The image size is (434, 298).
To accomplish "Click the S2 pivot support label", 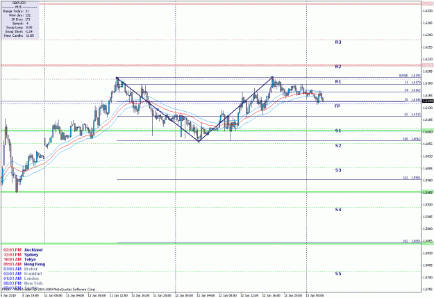I will [338, 146].
